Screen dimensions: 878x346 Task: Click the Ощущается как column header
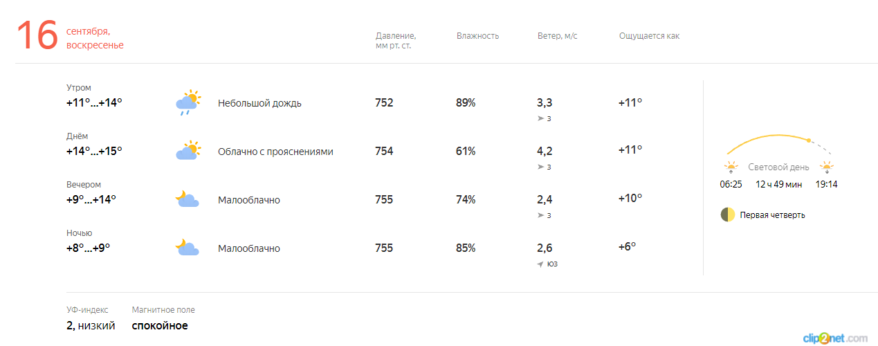[x=649, y=36]
